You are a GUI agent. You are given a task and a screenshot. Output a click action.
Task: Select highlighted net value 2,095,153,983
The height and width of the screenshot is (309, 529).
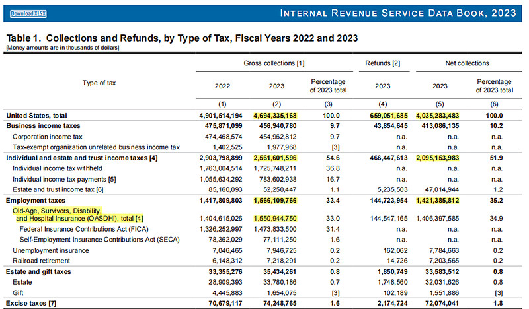click(x=437, y=158)
